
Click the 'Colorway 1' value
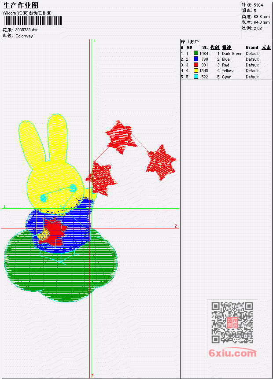[26, 36]
